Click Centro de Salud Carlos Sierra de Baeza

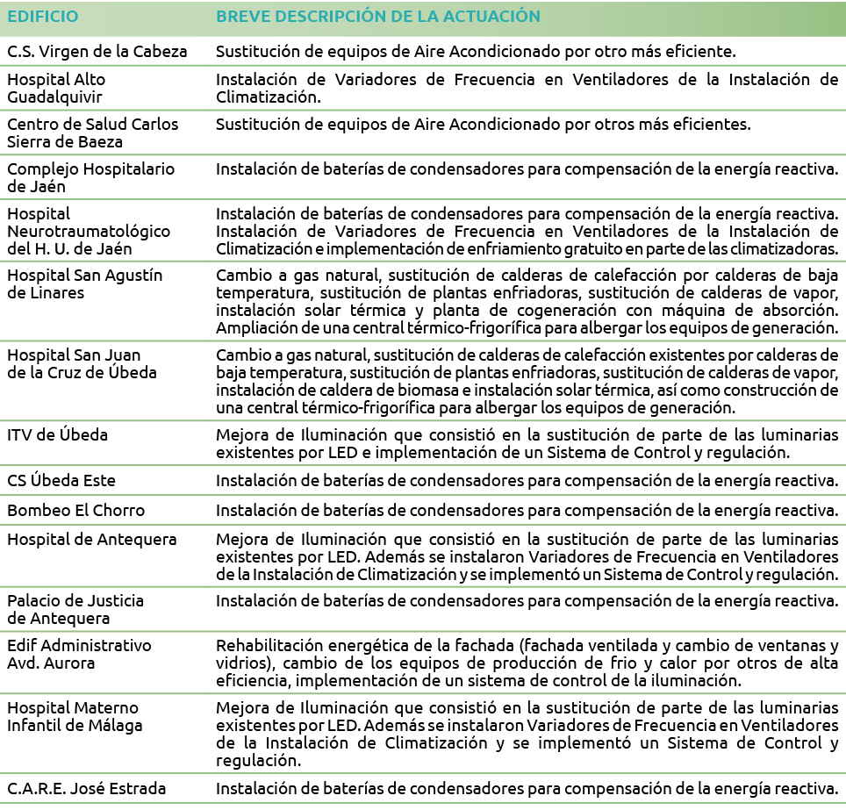click(92, 133)
